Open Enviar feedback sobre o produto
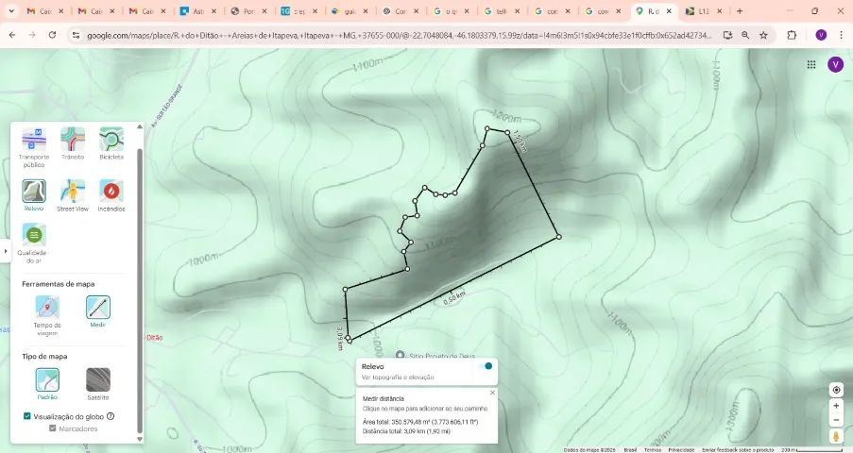Viewport: 853px width, 453px height. pyautogui.click(x=738, y=450)
